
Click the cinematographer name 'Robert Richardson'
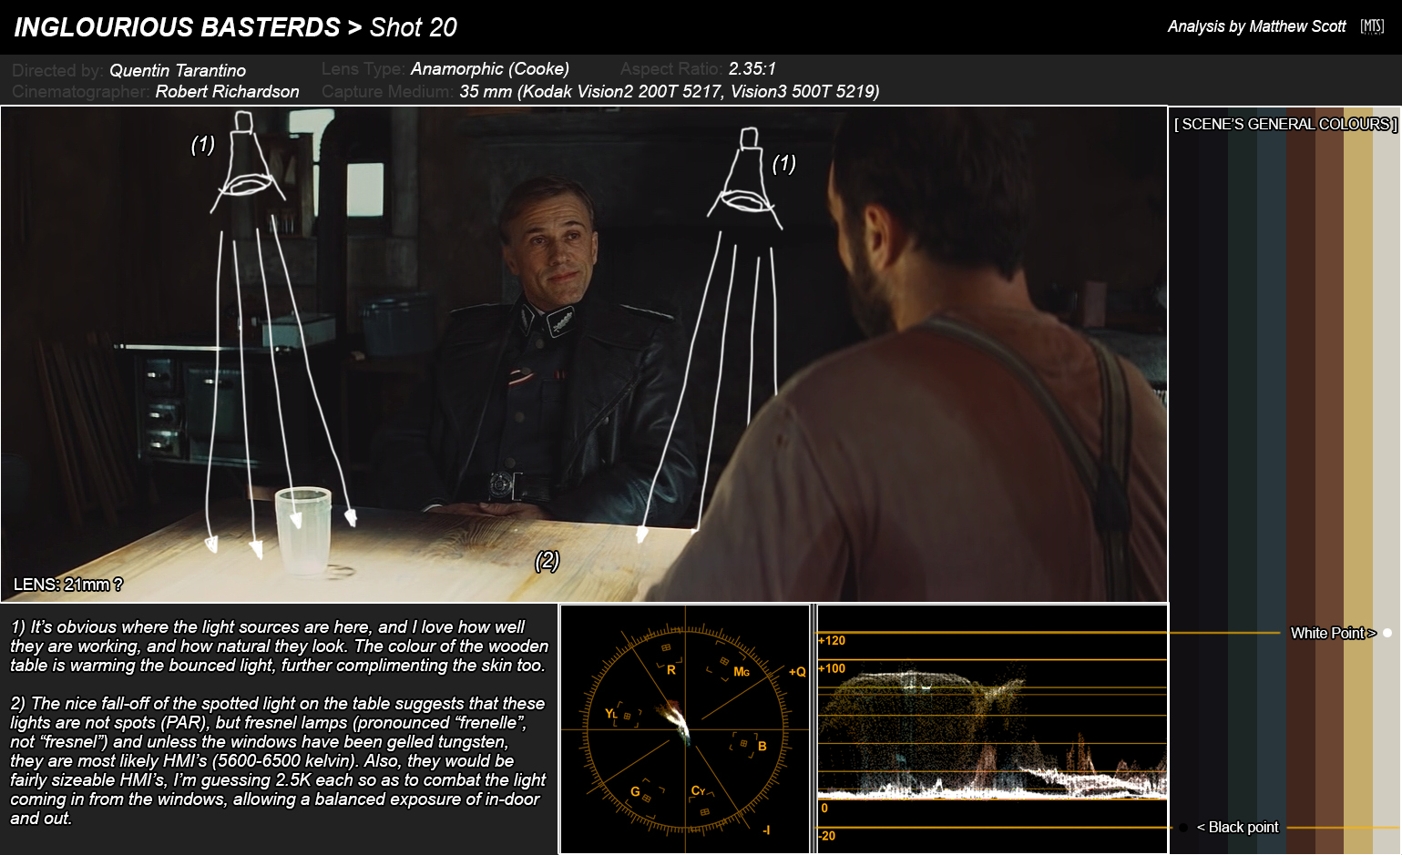[227, 91]
